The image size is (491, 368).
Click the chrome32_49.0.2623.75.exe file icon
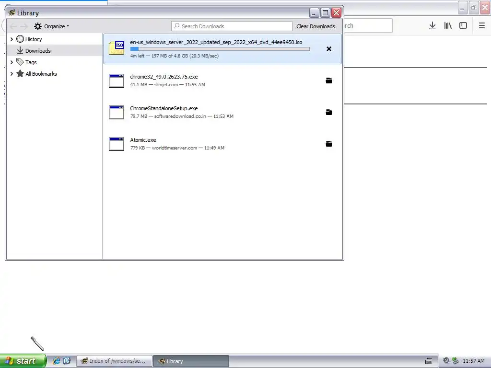117,80
